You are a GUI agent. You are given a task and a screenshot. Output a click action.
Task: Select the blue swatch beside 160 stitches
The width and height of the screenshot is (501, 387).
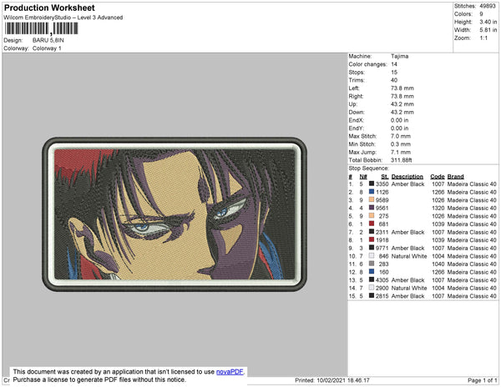(x=372, y=272)
